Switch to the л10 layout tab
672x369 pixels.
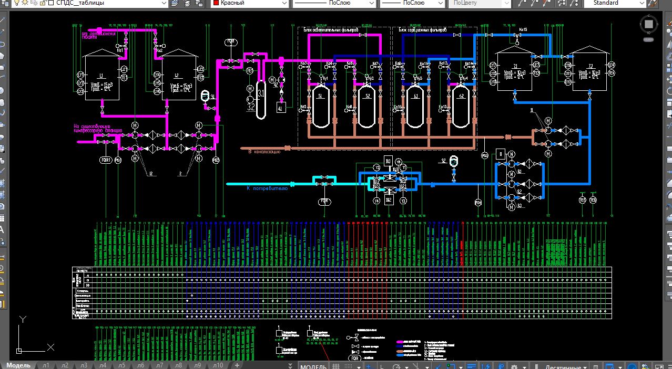coord(218,365)
